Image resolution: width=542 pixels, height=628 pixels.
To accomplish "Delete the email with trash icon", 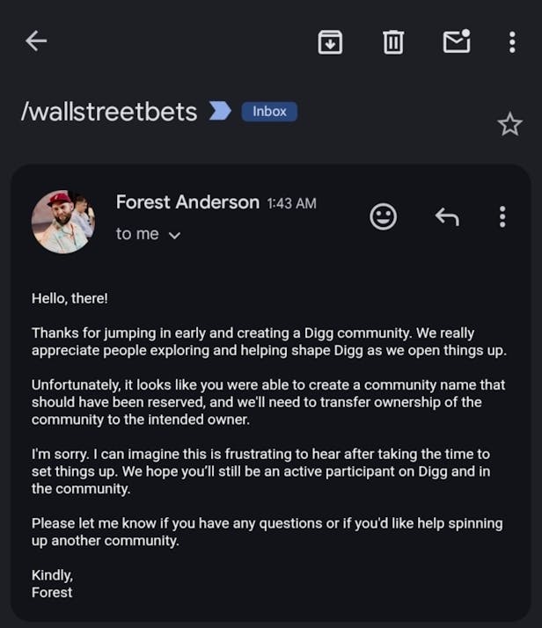I will (x=393, y=41).
